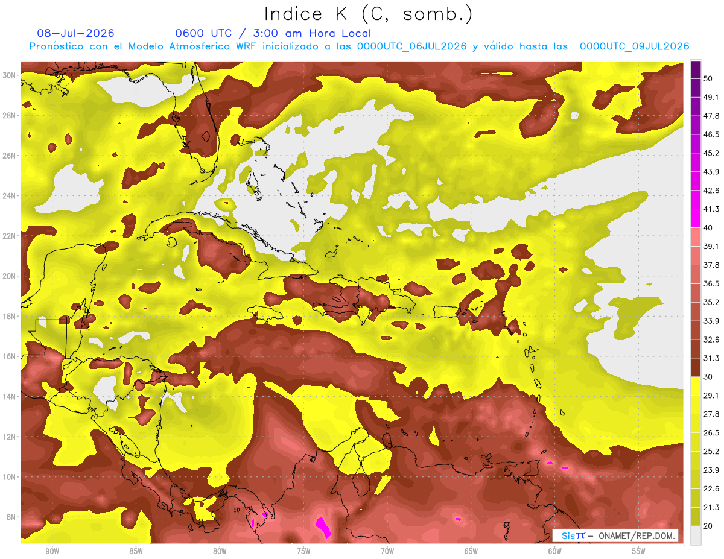The image size is (724, 559).
Task: Click the longitude label "75W"
Action: (303, 551)
